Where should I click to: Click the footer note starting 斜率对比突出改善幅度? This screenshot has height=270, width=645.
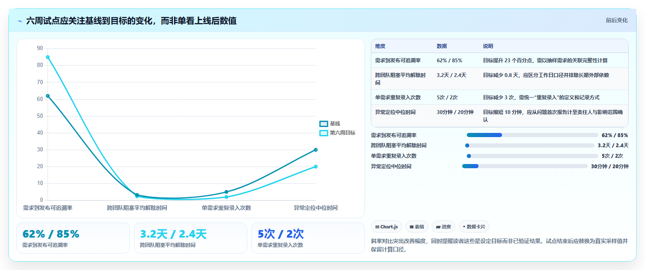(499, 246)
